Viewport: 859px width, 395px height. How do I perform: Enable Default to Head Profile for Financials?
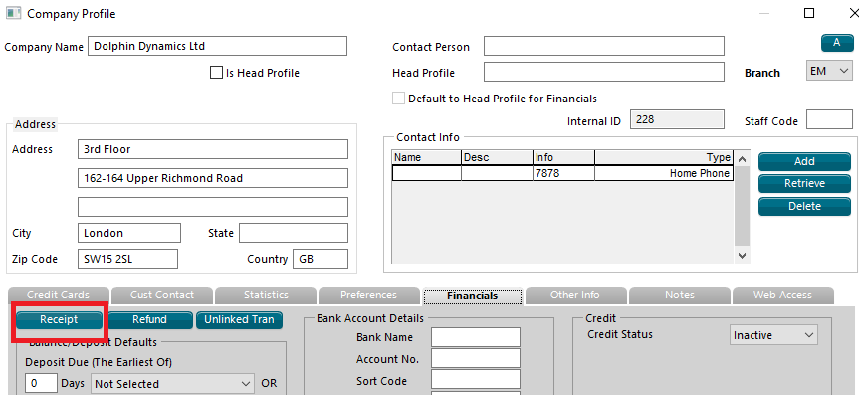[x=398, y=99]
